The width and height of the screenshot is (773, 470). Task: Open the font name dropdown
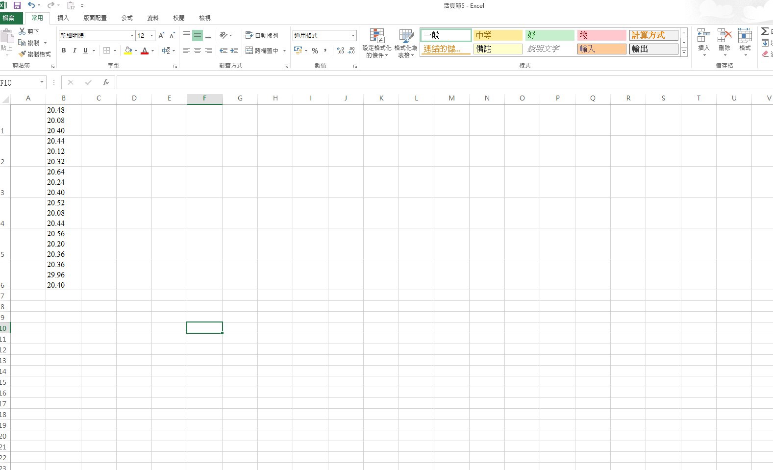pyautogui.click(x=132, y=35)
